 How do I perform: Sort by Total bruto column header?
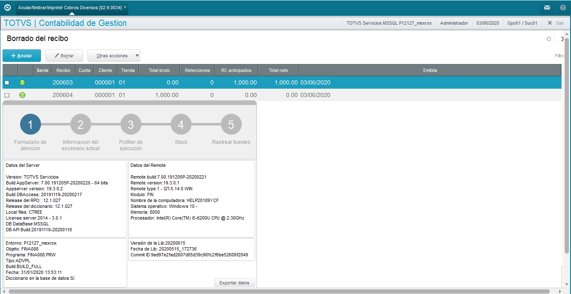[159, 70]
